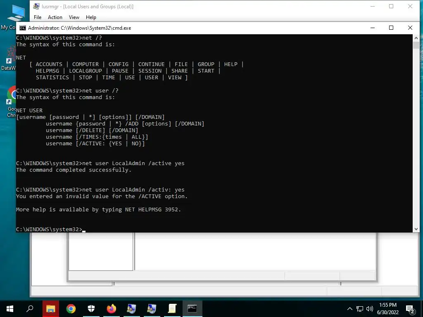Viewport: 423px width, 317px height.
Task: Open the scroll-shaped script taskbar icon
Action: click(172, 308)
